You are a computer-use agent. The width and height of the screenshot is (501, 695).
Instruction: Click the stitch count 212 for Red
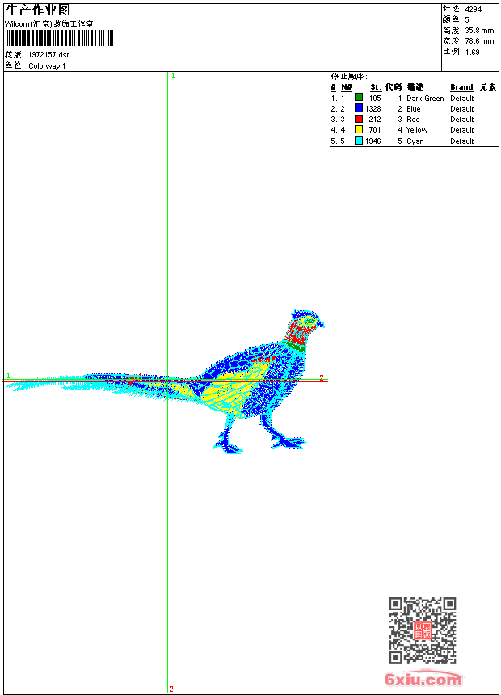point(375,120)
